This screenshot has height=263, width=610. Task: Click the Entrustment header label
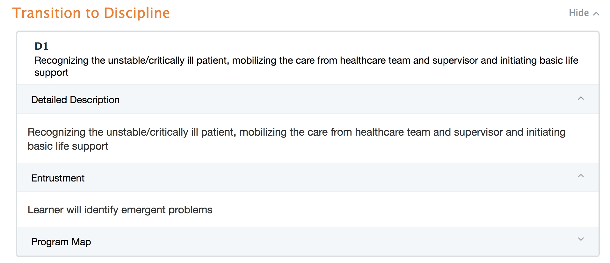coord(58,178)
